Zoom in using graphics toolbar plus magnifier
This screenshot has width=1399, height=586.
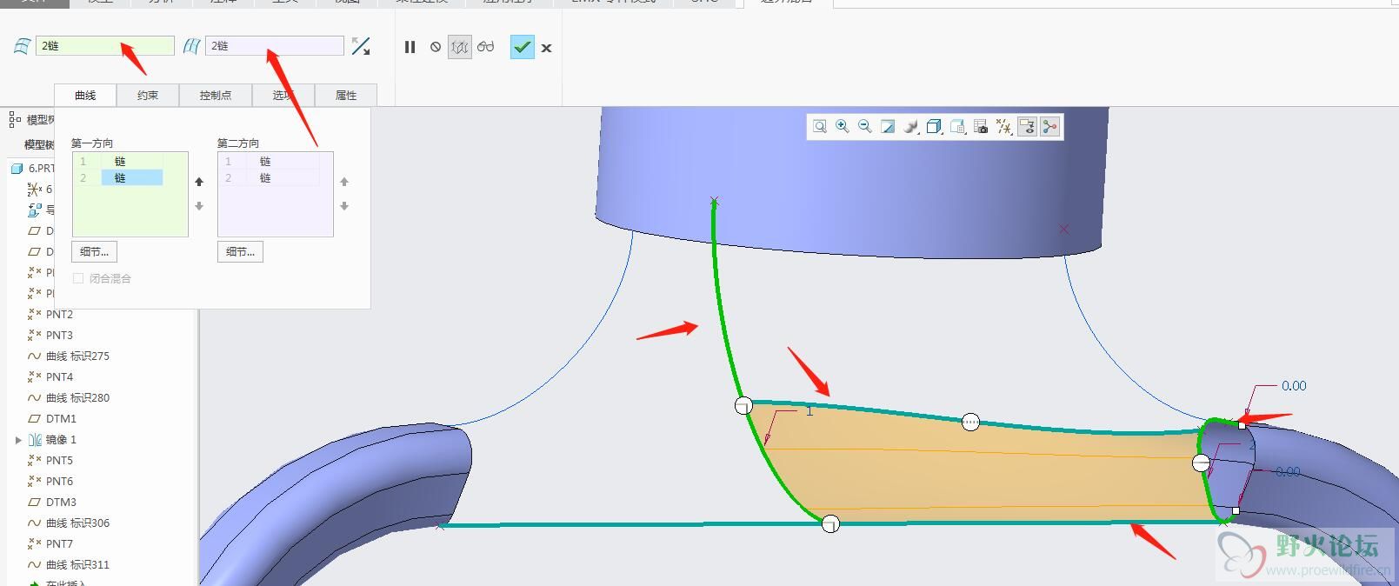coord(843,127)
